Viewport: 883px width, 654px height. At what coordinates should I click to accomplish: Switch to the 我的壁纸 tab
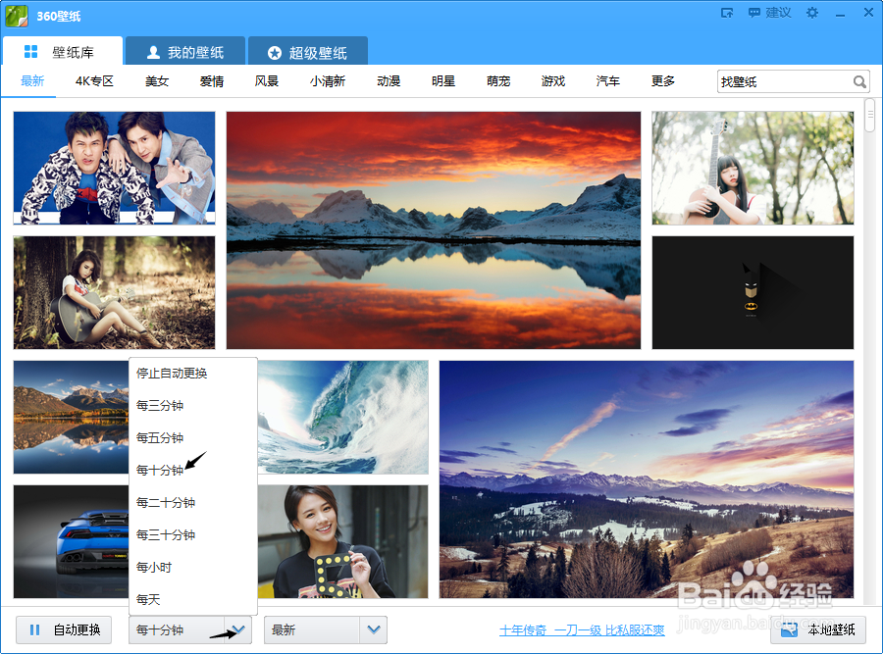tap(185, 52)
